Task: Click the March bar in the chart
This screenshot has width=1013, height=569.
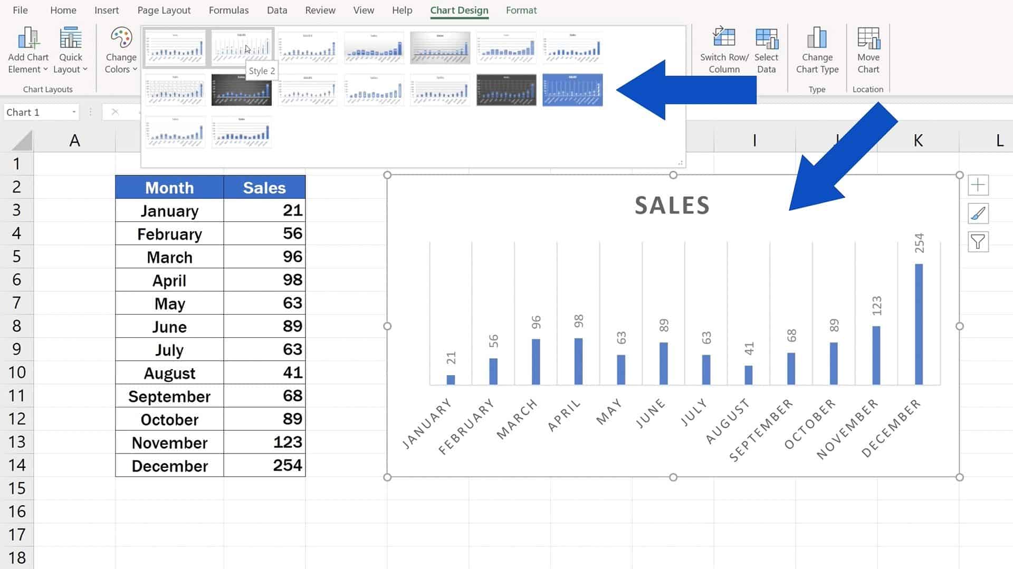Action: click(536, 361)
